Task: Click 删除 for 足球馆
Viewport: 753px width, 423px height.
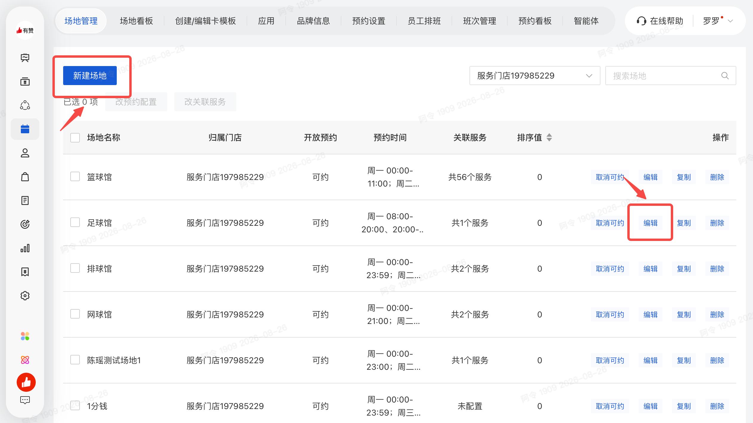Action: [717, 223]
